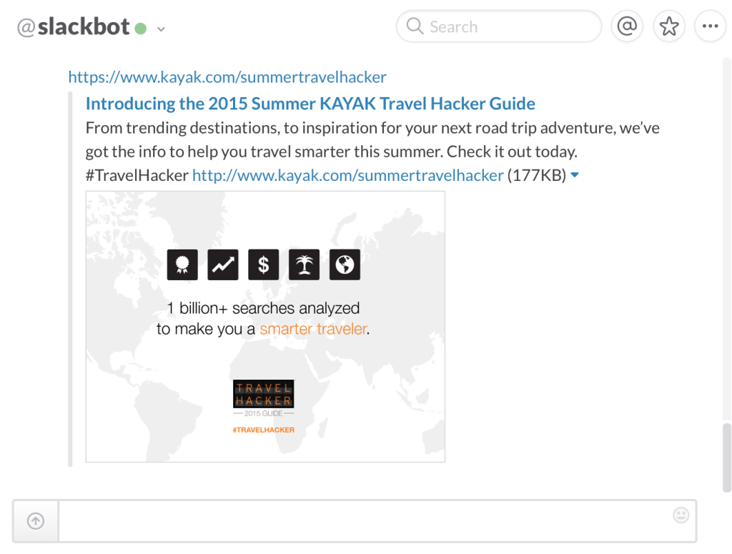The width and height of the screenshot is (732, 554).
Task: Click into the Search field
Action: click(x=508, y=27)
